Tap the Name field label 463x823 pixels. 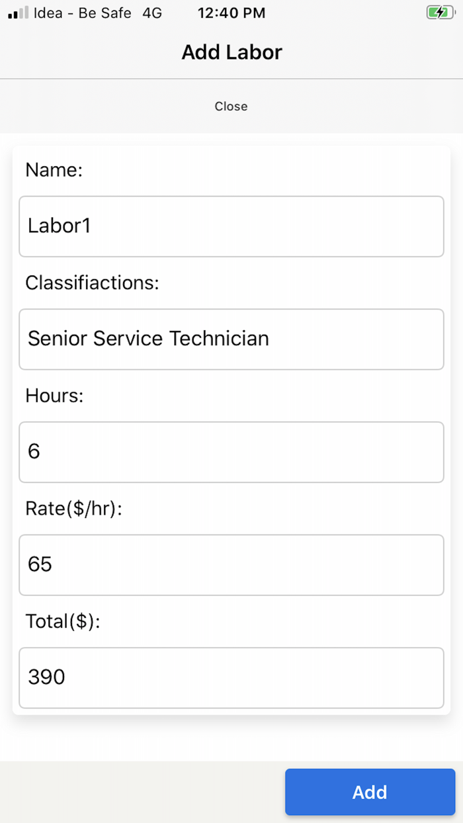click(x=54, y=170)
